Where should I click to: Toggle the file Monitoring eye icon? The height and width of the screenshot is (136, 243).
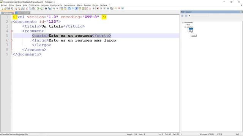[x=93, y=8]
